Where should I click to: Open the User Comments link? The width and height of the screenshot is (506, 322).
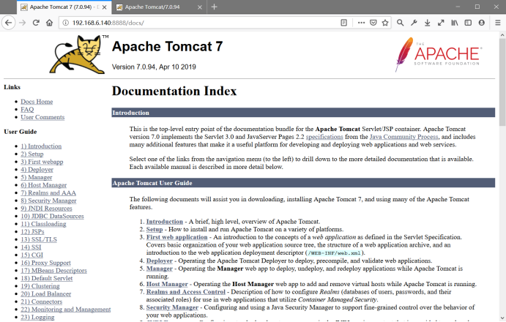click(42, 117)
